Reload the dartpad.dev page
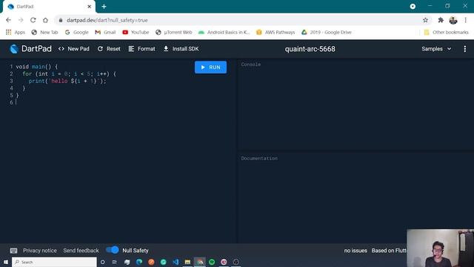 pyautogui.click(x=33, y=20)
